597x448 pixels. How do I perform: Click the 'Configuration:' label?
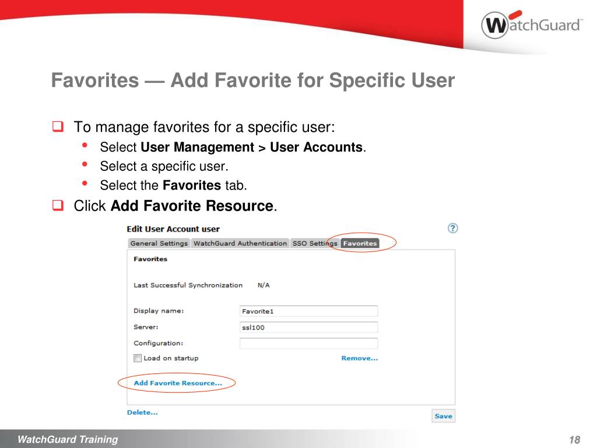(x=158, y=343)
